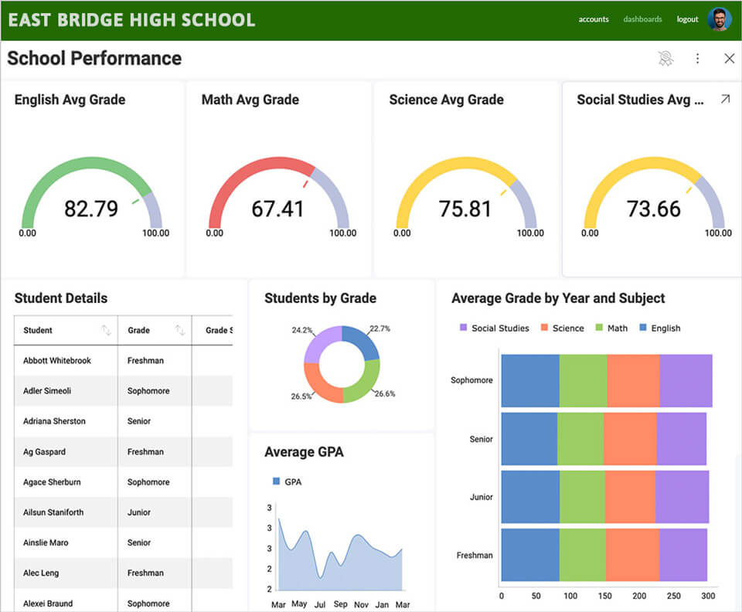Open the three-dot options menu
Viewport: 742px width, 612px height.
(x=698, y=58)
